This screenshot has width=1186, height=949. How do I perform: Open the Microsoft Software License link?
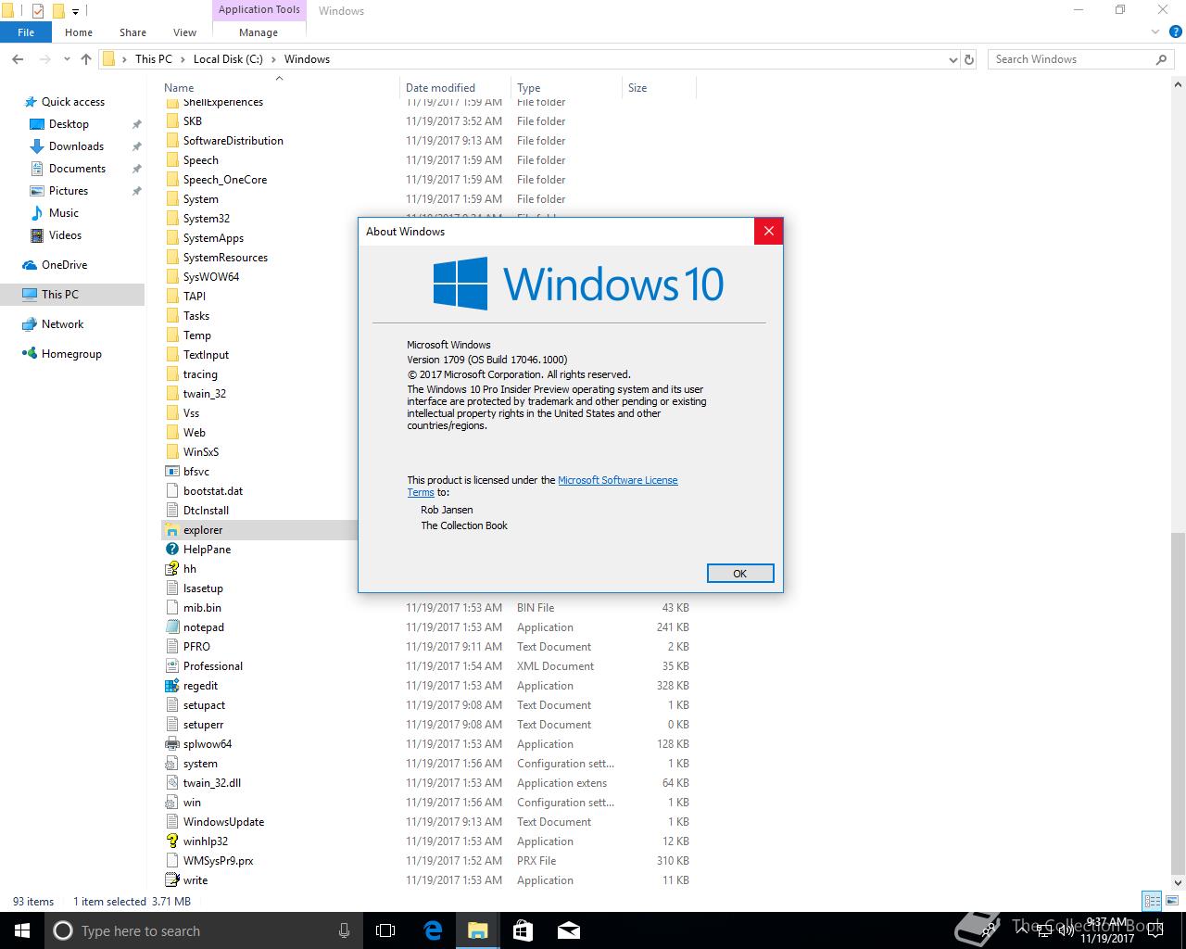click(x=617, y=480)
